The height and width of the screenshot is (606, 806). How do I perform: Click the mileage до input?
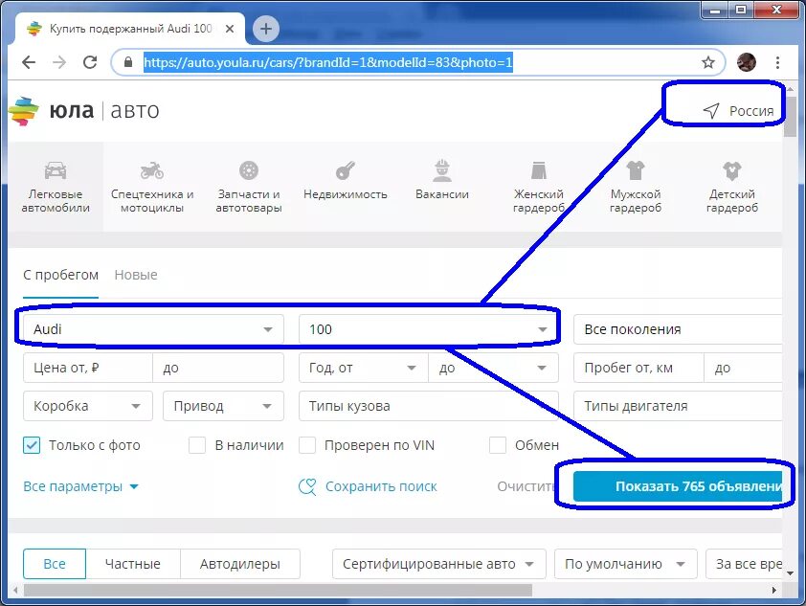pos(743,368)
